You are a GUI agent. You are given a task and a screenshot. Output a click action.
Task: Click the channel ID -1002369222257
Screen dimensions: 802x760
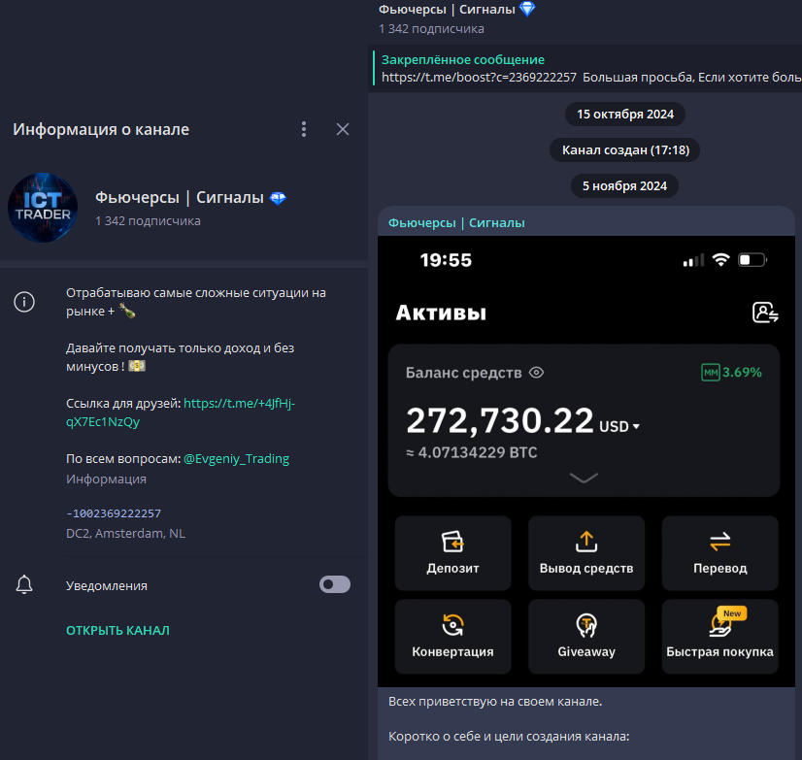pyautogui.click(x=114, y=512)
